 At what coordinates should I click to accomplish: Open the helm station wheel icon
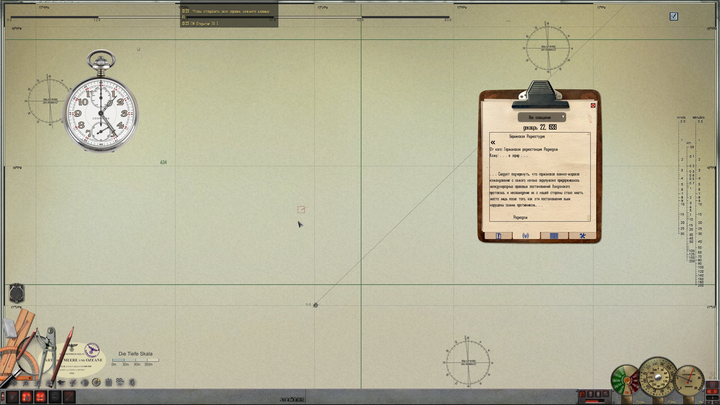[14, 383]
